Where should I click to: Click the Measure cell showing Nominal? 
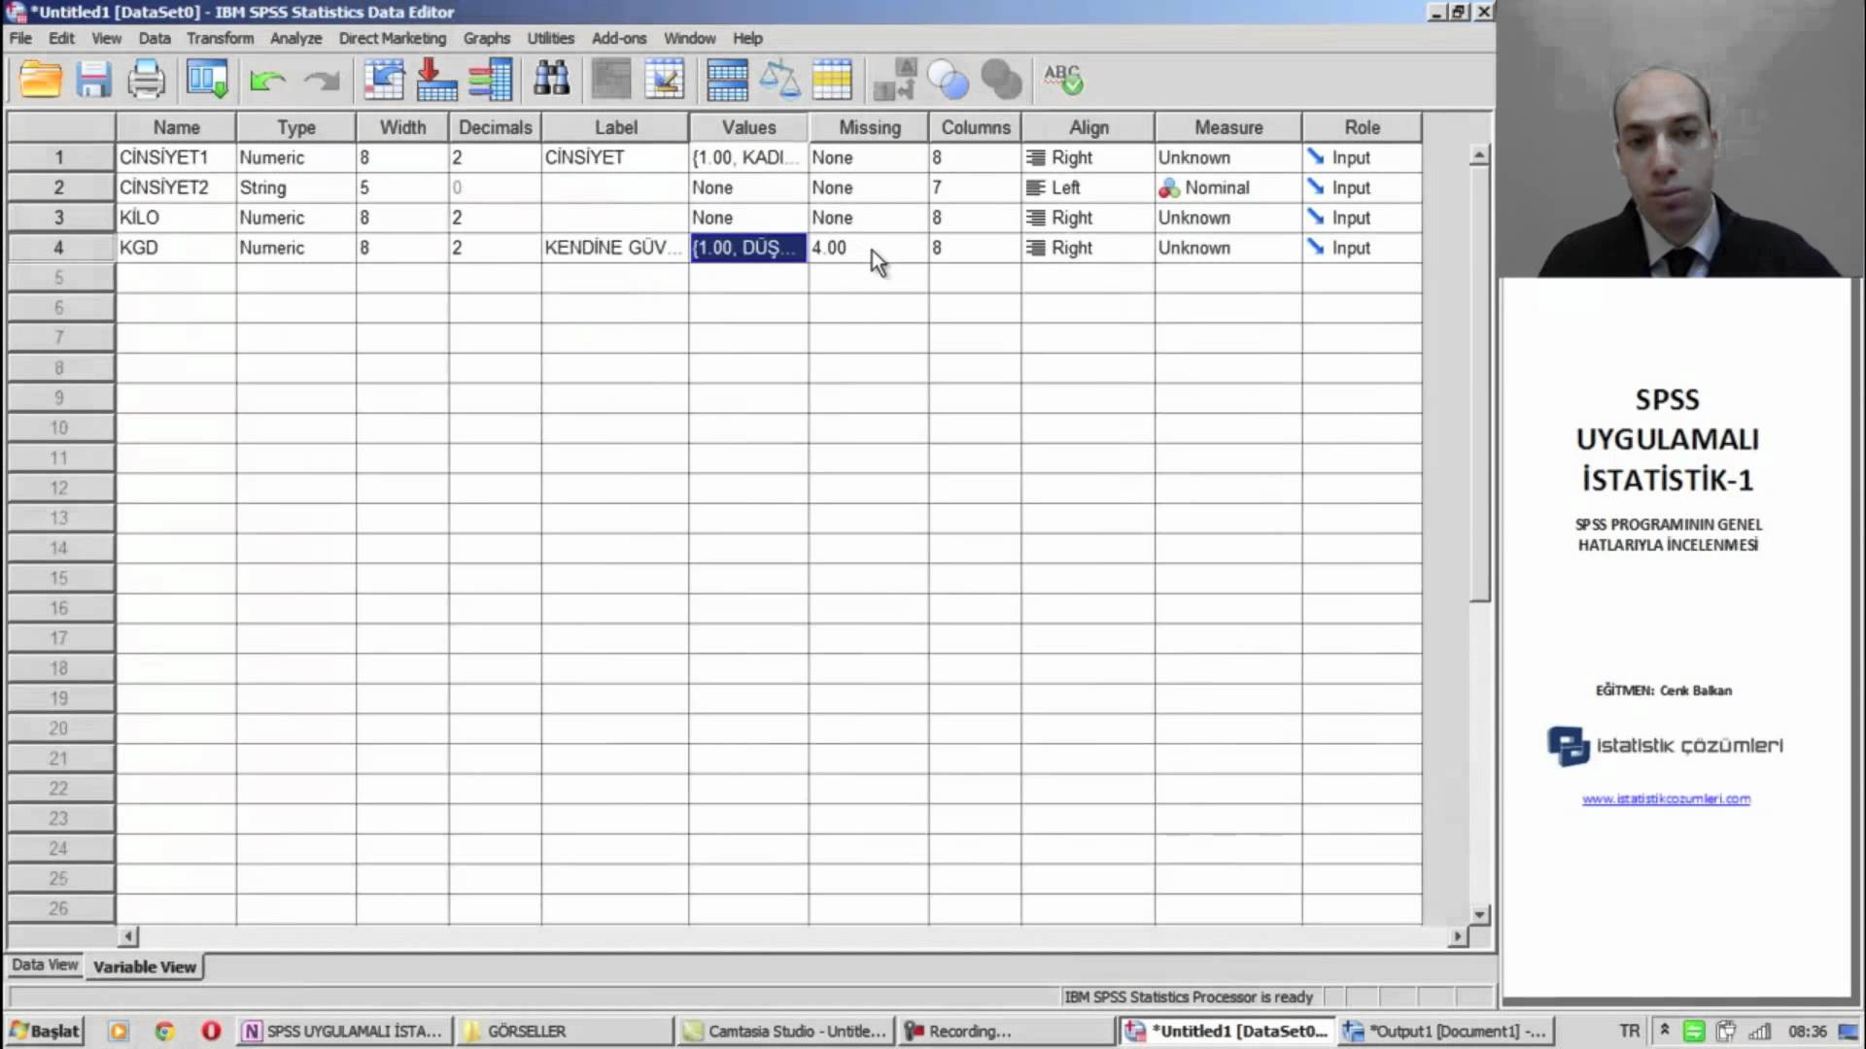(x=1227, y=187)
